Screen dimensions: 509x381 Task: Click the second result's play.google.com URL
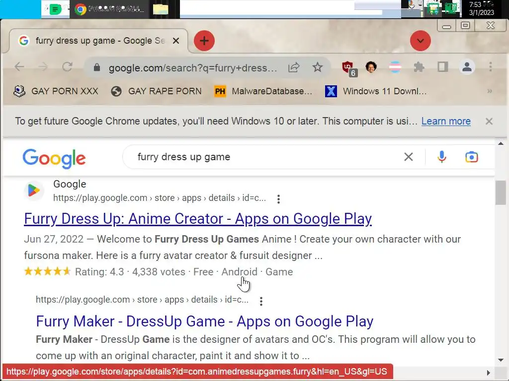(x=142, y=300)
